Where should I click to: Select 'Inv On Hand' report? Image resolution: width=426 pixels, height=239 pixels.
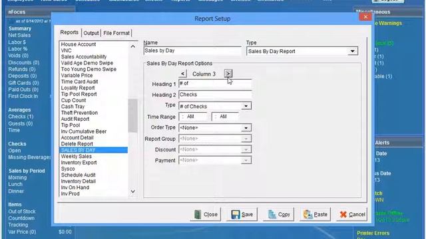75,187
